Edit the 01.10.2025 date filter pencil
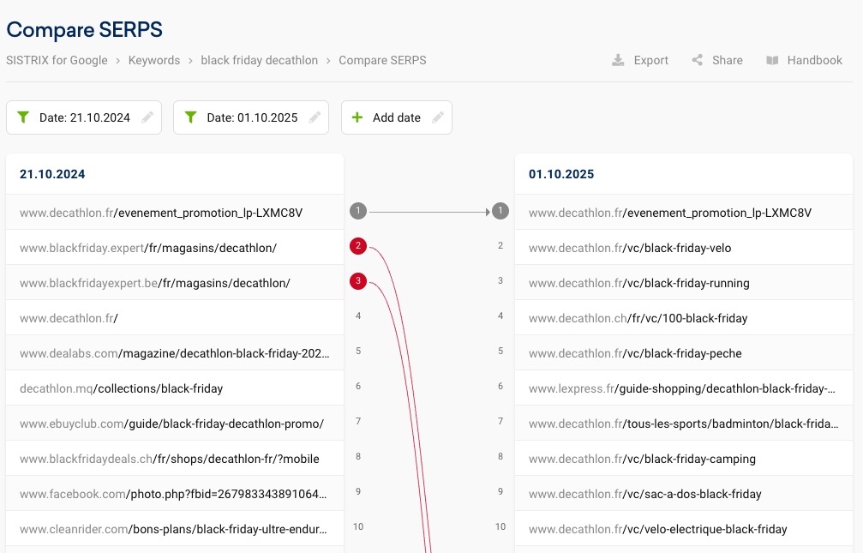Image resolution: width=863 pixels, height=553 pixels. tap(315, 117)
